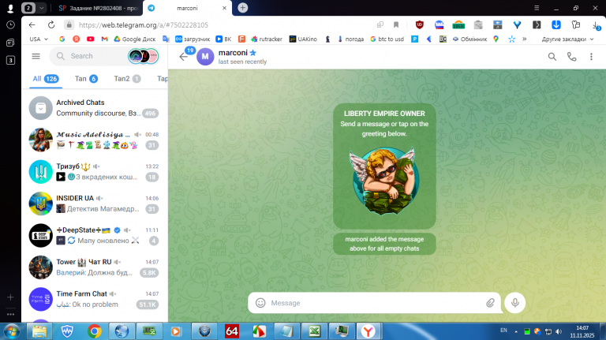Open browser history clock in sidebar
Viewport: 606px width, 340px height.
click(x=10, y=24)
